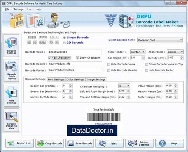The height and width of the screenshot is (152, 188).
Task: Click third linear barcode sample icon
Action: (x=54, y=37)
